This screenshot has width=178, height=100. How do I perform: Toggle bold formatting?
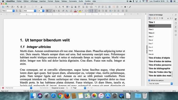pos(47,11)
